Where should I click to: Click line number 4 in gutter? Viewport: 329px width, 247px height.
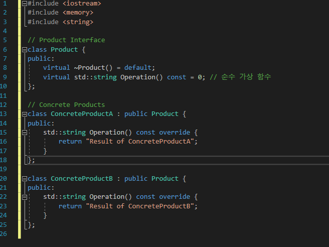tap(5, 31)
